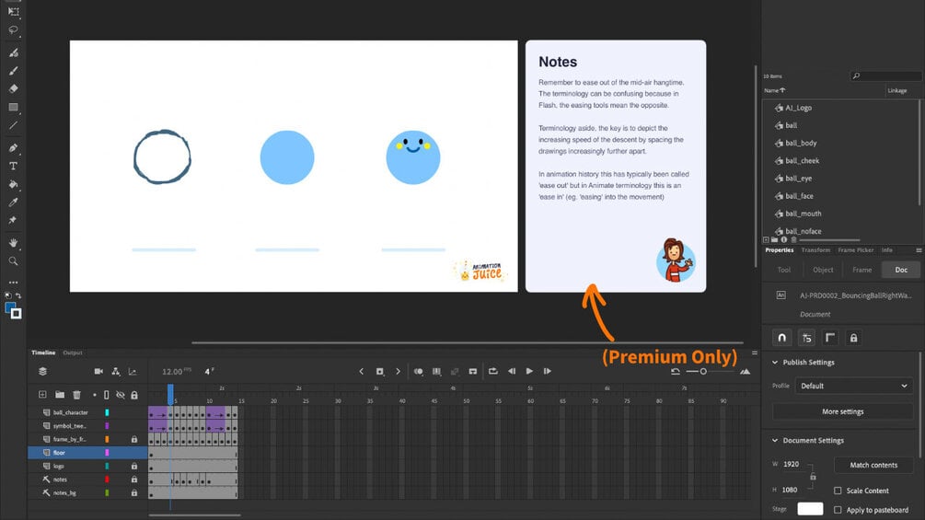Go to previous keyframe

click(x=362, y=372)
